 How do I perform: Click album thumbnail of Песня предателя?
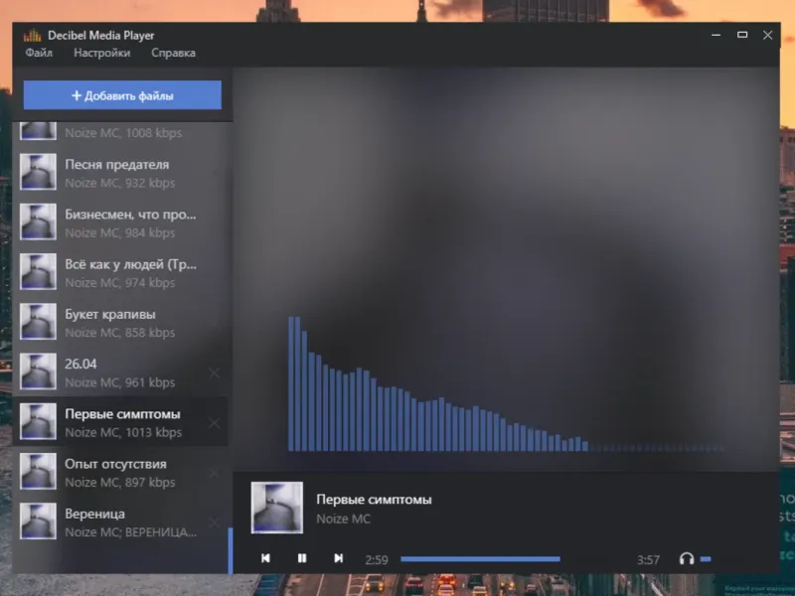(38, 172)
